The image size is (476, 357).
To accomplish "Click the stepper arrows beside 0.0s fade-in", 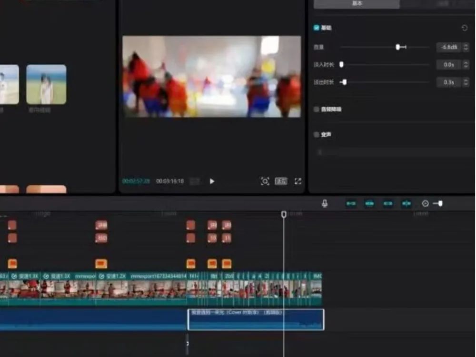I will [x=466, y=65].
